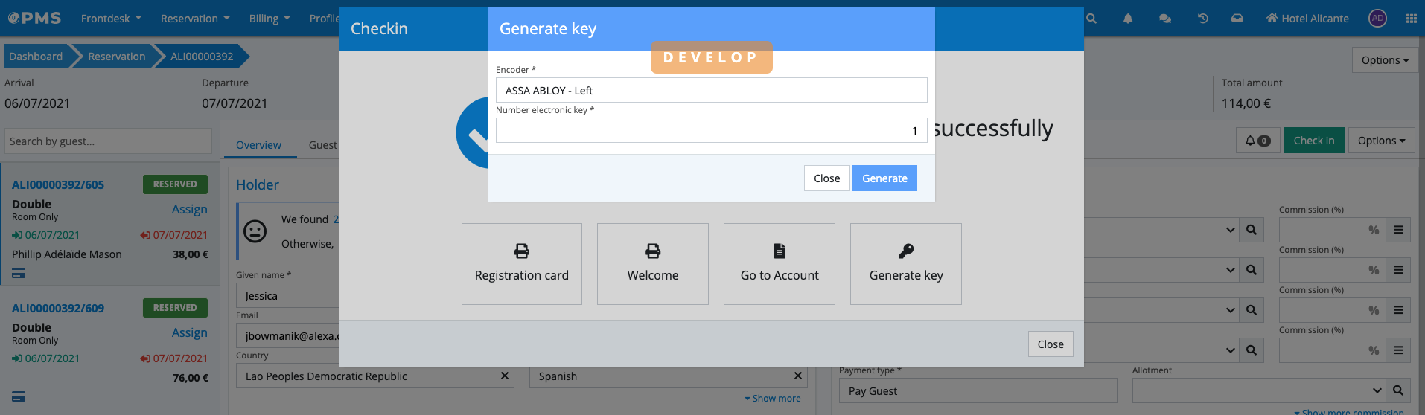Click the Number electronic key field
Screen dimensions: 1425x415
pyautogui.click(x=711, y=131)
